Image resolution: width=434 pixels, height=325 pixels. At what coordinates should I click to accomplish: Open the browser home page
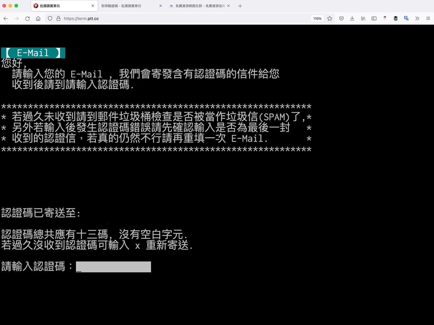pos(38,19)
